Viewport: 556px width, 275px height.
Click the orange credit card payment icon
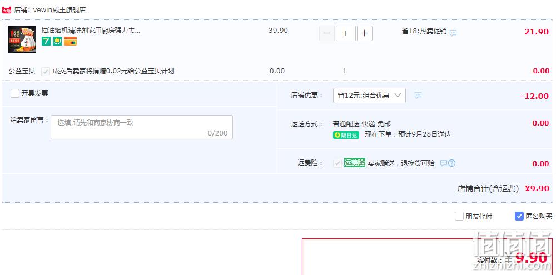[x=70, y=42]
